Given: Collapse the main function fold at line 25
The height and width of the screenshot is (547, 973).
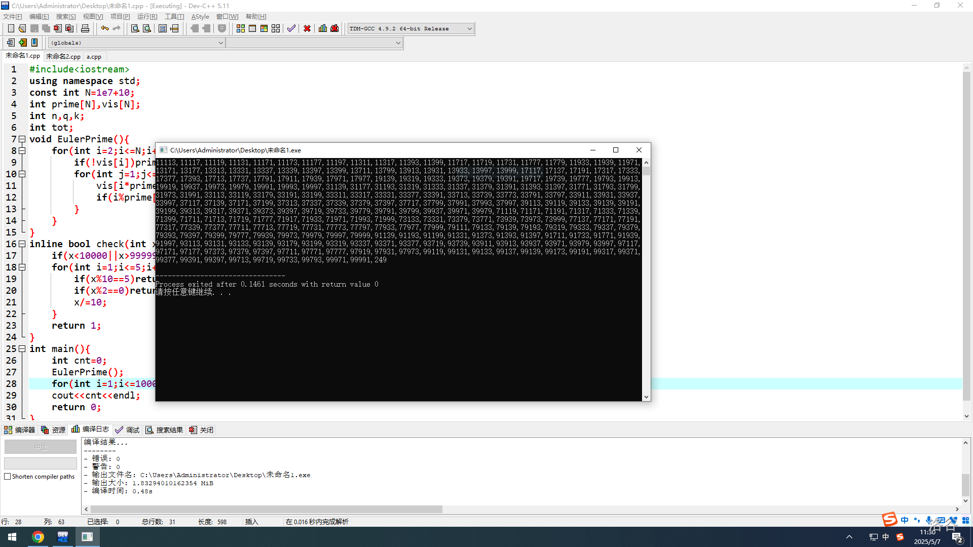Looking at the screenshot, I should click(22, 348).
